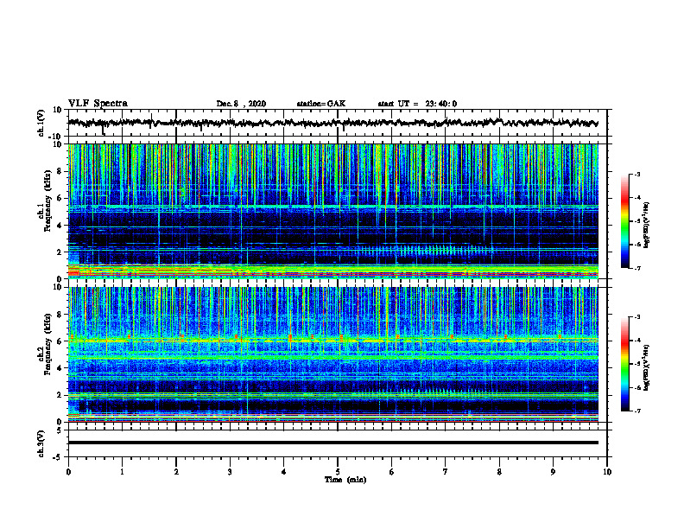Click the "1" tick on the time axis
Viewport: 684px width, 529px height.
(x=122, y=472)
